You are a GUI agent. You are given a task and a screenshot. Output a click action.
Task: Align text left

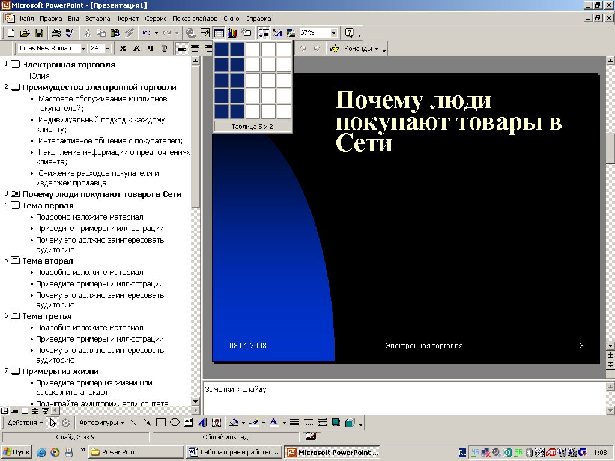click(181, 48)
